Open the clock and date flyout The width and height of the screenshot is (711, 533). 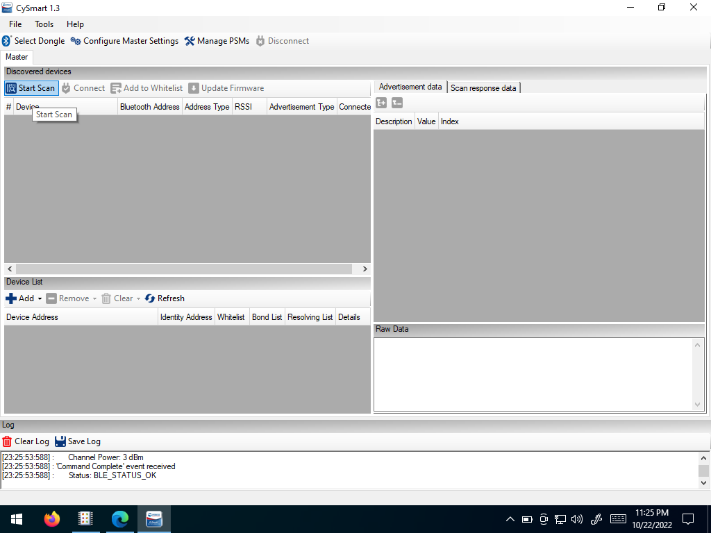click(651, 519)
